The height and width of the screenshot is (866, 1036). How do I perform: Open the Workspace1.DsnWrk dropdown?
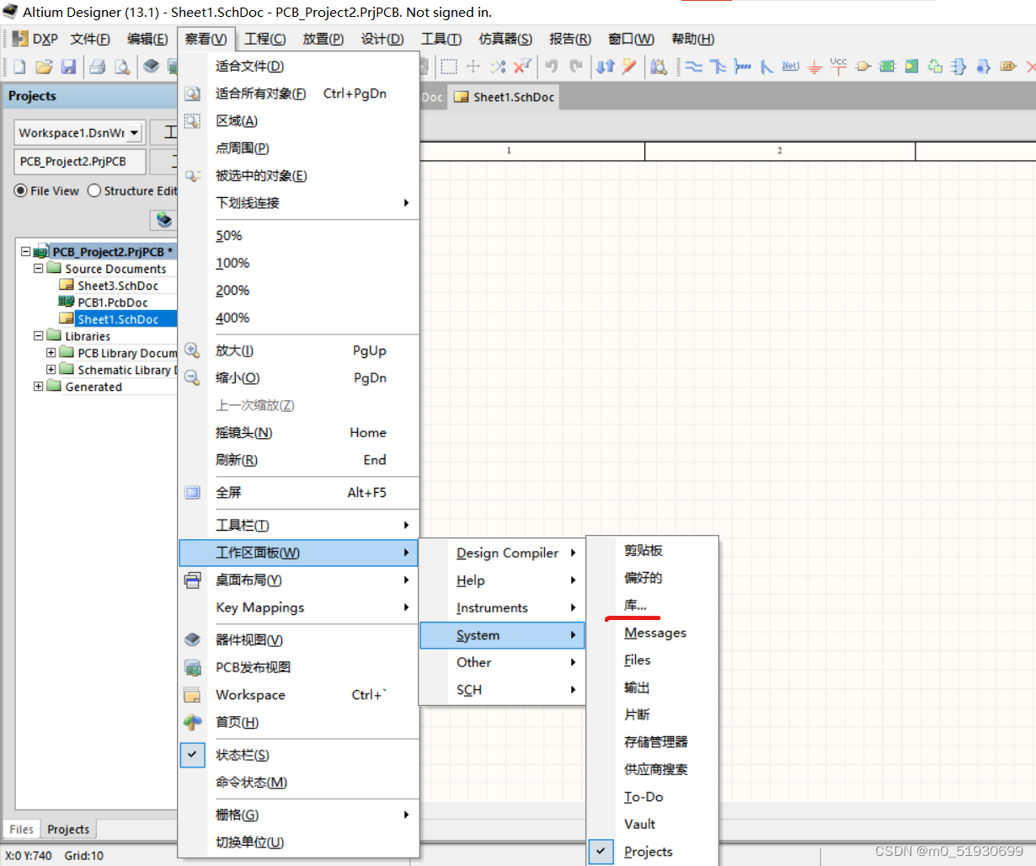pos(134,133)
